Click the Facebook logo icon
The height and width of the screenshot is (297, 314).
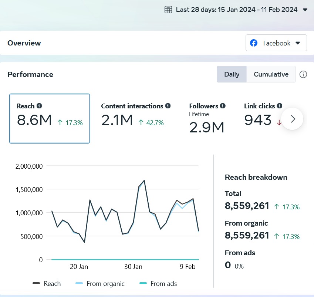254,43
